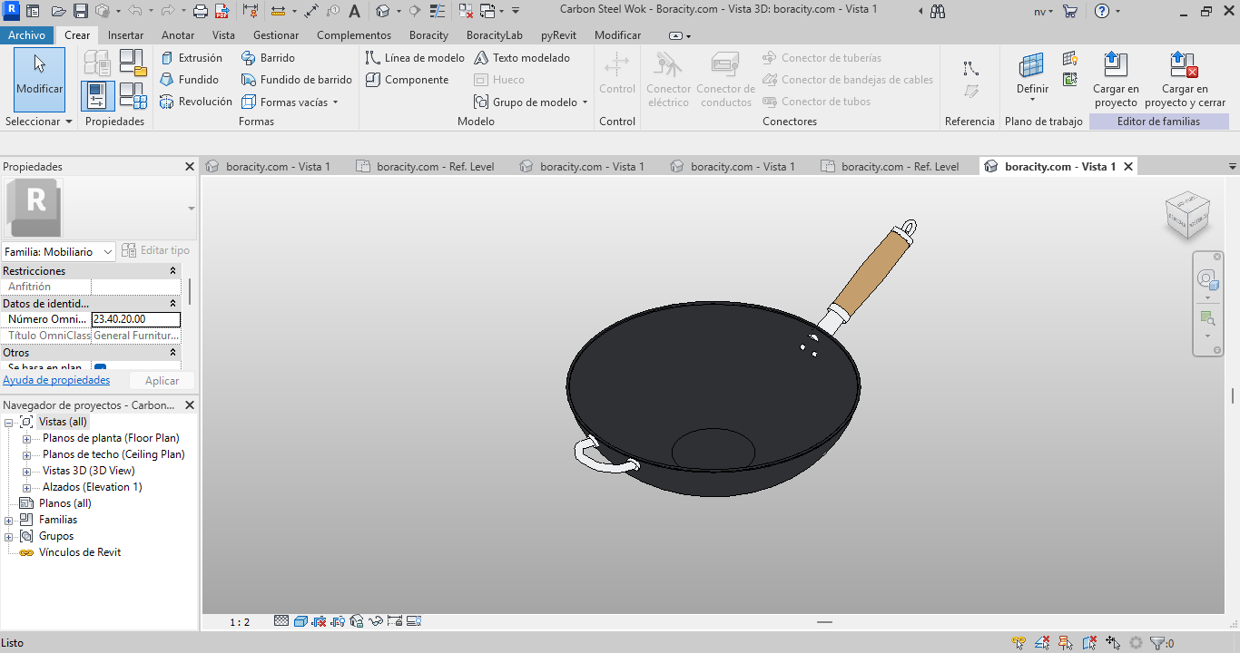Viewport: 1240px width, 653px height.
Task: Select Texto modelado tool
Action: pos(522,58)
